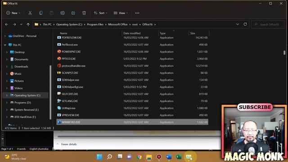Copy the selected file
Image resolution: width=288 pixels, height=162 pixels.
[x=41, y=13]
